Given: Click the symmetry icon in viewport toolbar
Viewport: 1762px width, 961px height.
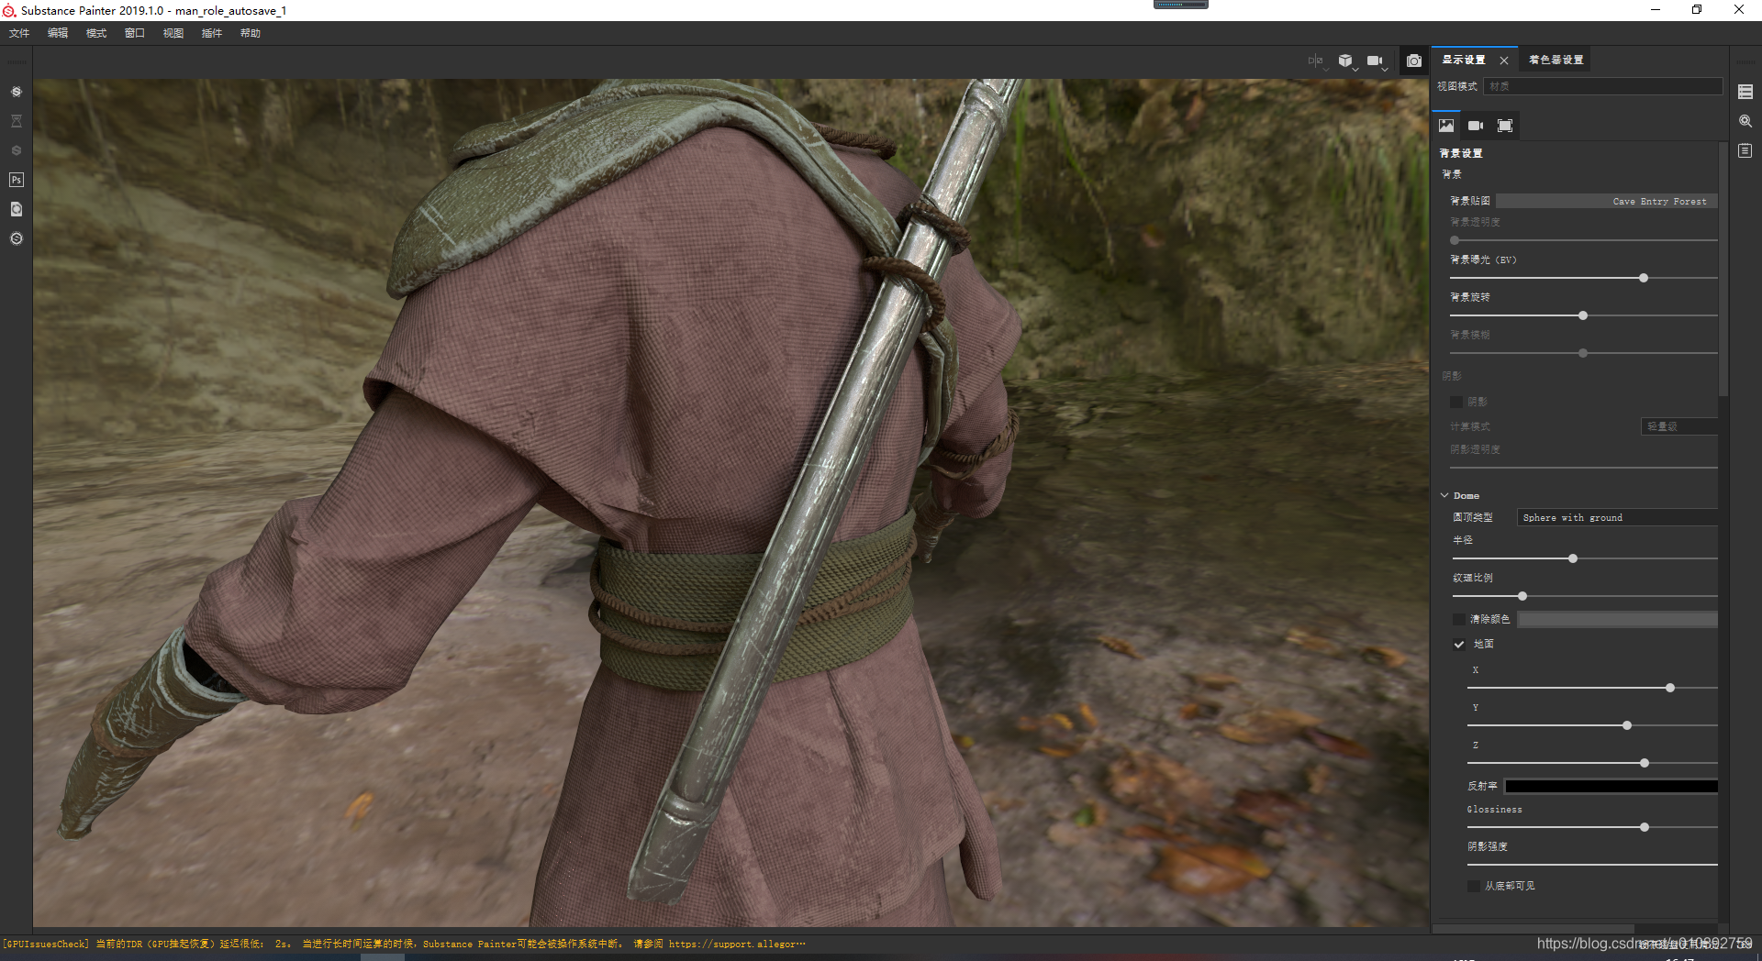Looking at the screenshot, I should coord(1316,61).
